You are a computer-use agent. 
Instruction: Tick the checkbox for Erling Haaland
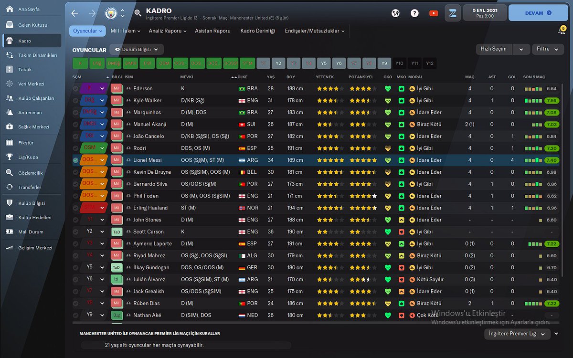tap(75, 208)
